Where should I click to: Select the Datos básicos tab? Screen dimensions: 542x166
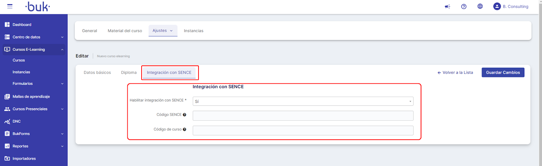(97, 73)
